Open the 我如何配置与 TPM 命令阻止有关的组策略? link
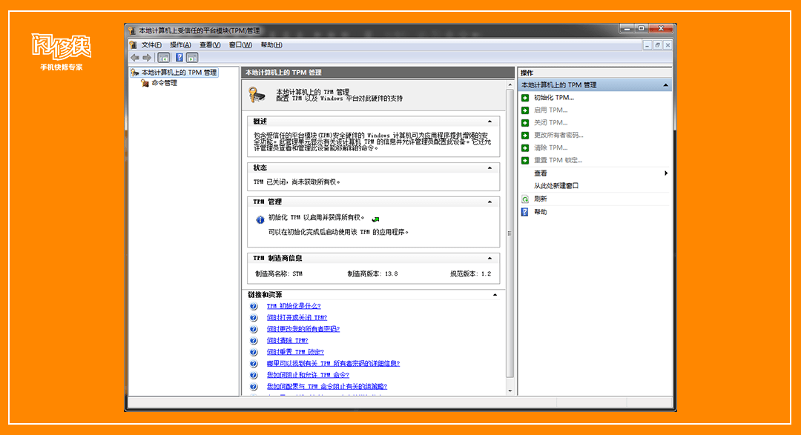Image resolution: width=801 pixels, height=435 pixels. (x=327, y=387)
